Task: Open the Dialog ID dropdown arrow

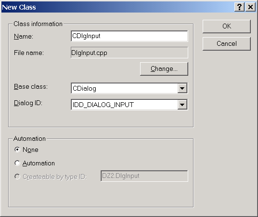Action: [x=182, y=105]
